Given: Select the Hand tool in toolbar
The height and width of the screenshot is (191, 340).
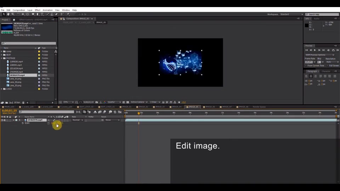Looking at the screenshot, I should pyautogui.click(x=8, y=14).
